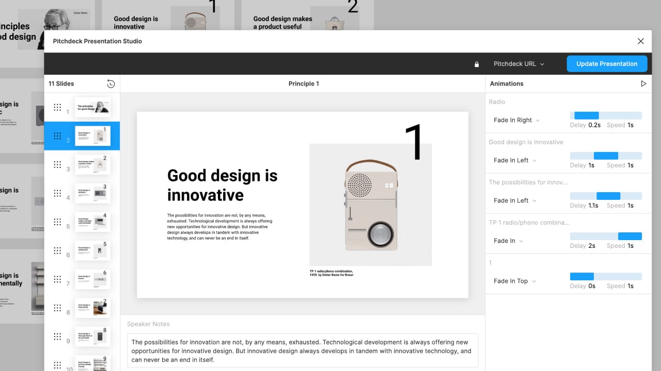The image size is (661, 371).
Task: Expand the Fade In Top animation dropdown
Action: click(x=514, y=281)
